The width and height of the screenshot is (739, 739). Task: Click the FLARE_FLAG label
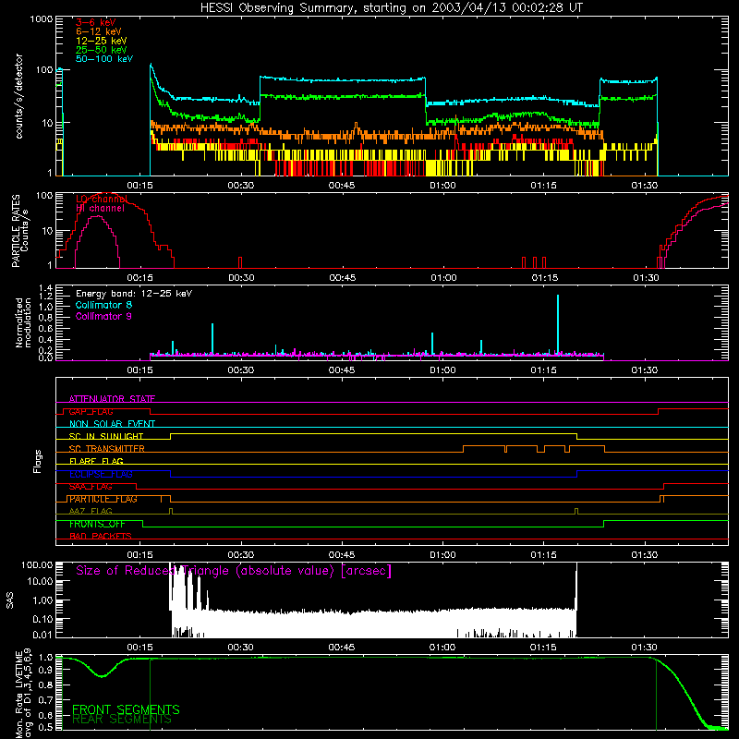coord(96,461)
